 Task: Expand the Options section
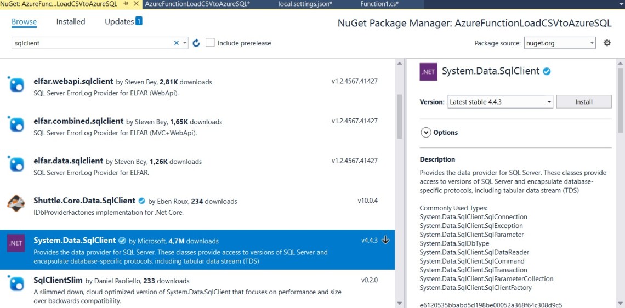(426, 132)
